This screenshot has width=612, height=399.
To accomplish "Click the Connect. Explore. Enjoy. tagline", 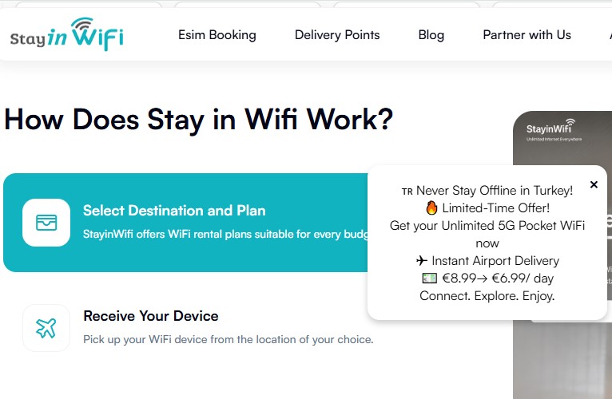I will 487,295.
